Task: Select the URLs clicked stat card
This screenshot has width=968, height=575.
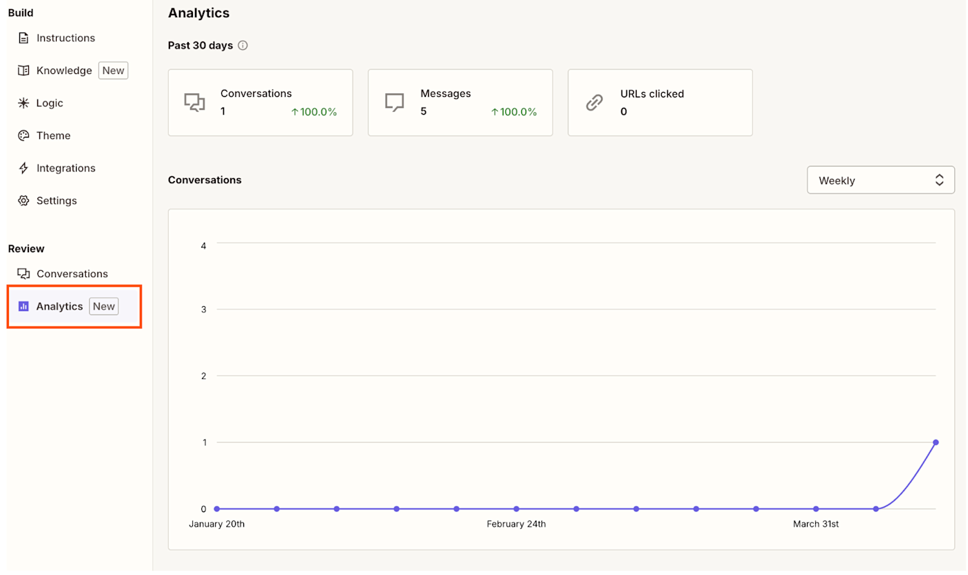Action: pos(660,102)
